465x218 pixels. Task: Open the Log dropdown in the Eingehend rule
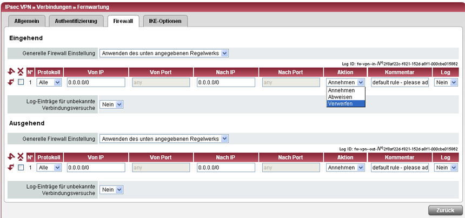pyautogui.click(x=446, y=82)
